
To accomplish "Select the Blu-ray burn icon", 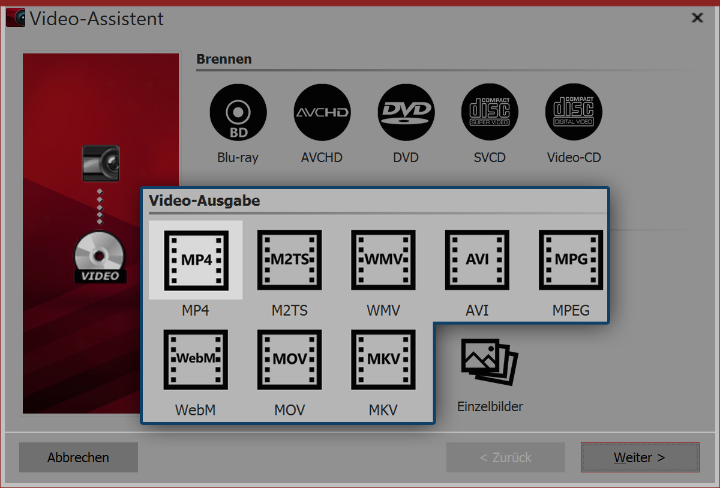I will click(238, 112).
